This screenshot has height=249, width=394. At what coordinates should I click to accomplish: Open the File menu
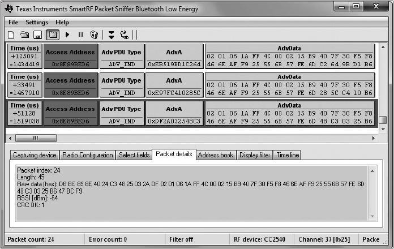(13, 22)
